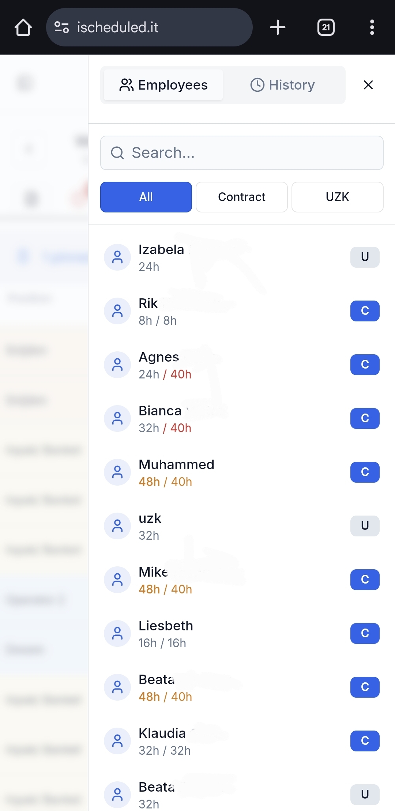The width and height of the screenshot is (395, 811).
Task: Tap the site settings icon in address bar
Action: (61, 27)
